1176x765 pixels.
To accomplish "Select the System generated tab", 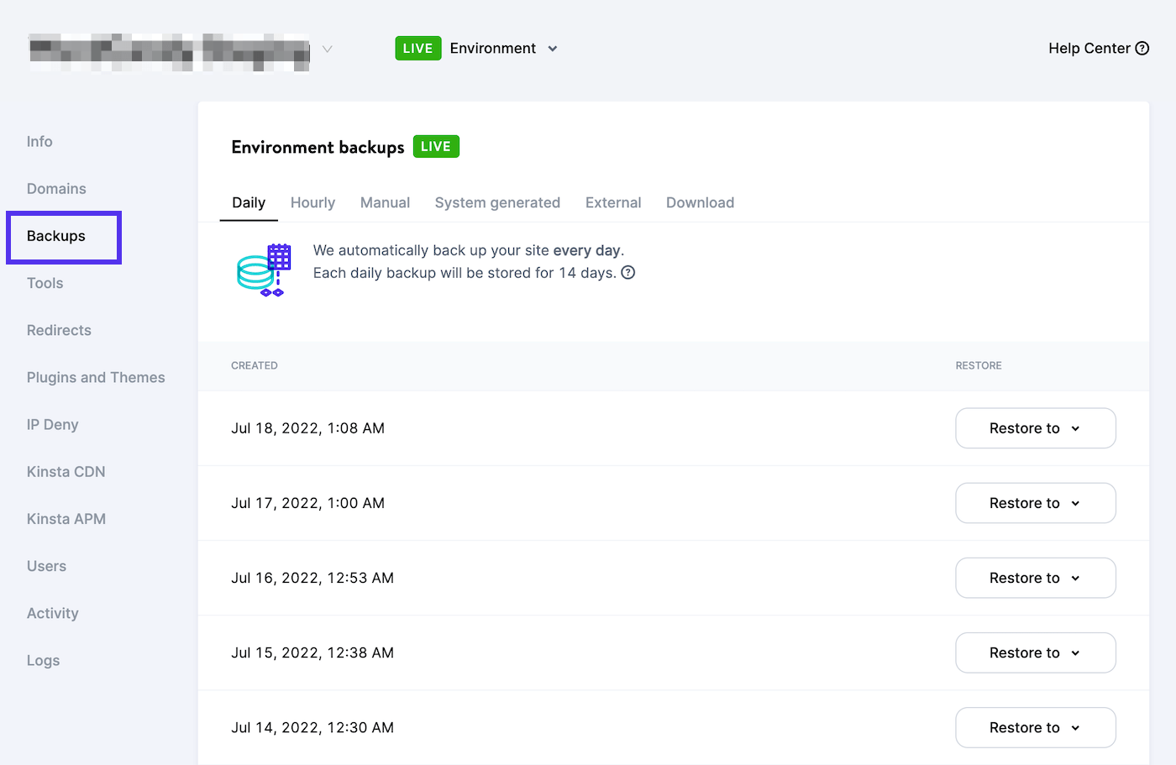I will pyautogui.click(x=497, y=202).
